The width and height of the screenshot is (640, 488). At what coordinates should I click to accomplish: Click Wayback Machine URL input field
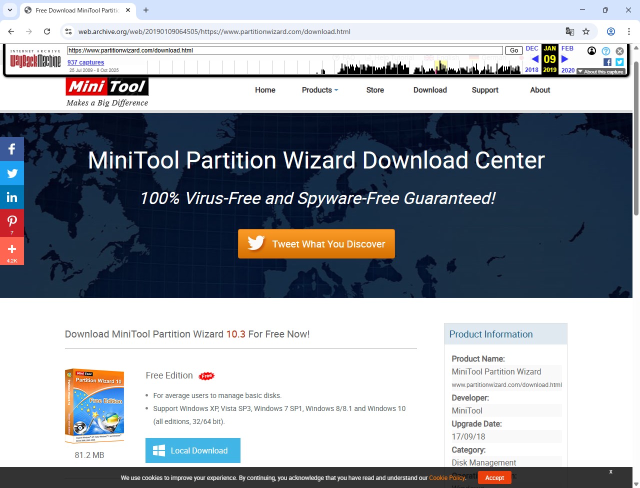click(285, 50)
